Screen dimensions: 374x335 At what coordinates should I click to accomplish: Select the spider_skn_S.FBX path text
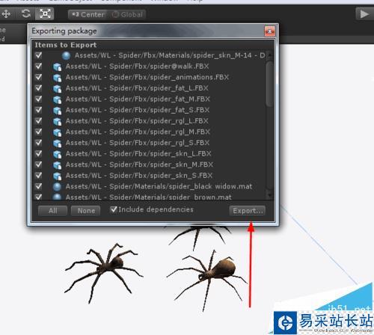pyautogui.click(x=139, y=176)
